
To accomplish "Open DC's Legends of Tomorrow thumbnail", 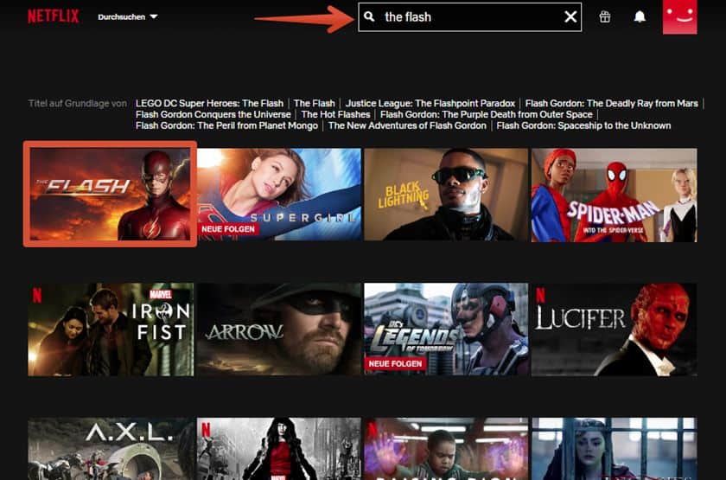I will [x=446, y=330].
